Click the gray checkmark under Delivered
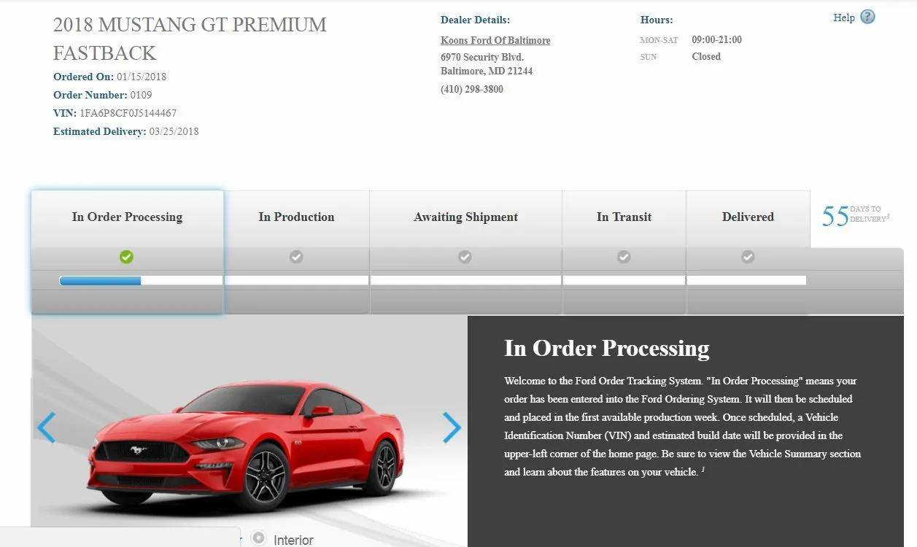Image resolution: width=917 pixels, height=547 pixels. 748,257
